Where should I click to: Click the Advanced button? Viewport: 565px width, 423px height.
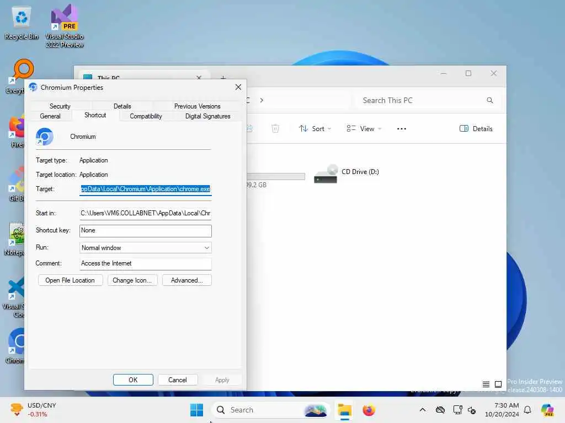(186, 280)
